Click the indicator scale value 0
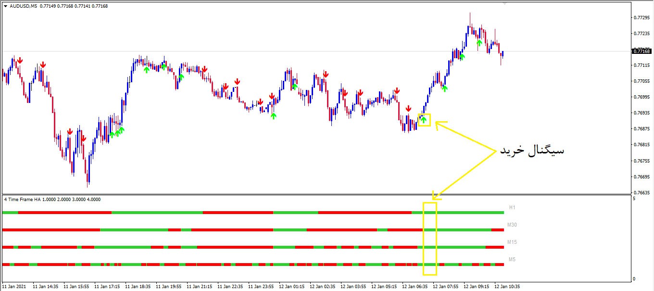The width and height of the screenshot is (654, 291). coord(635,278)
